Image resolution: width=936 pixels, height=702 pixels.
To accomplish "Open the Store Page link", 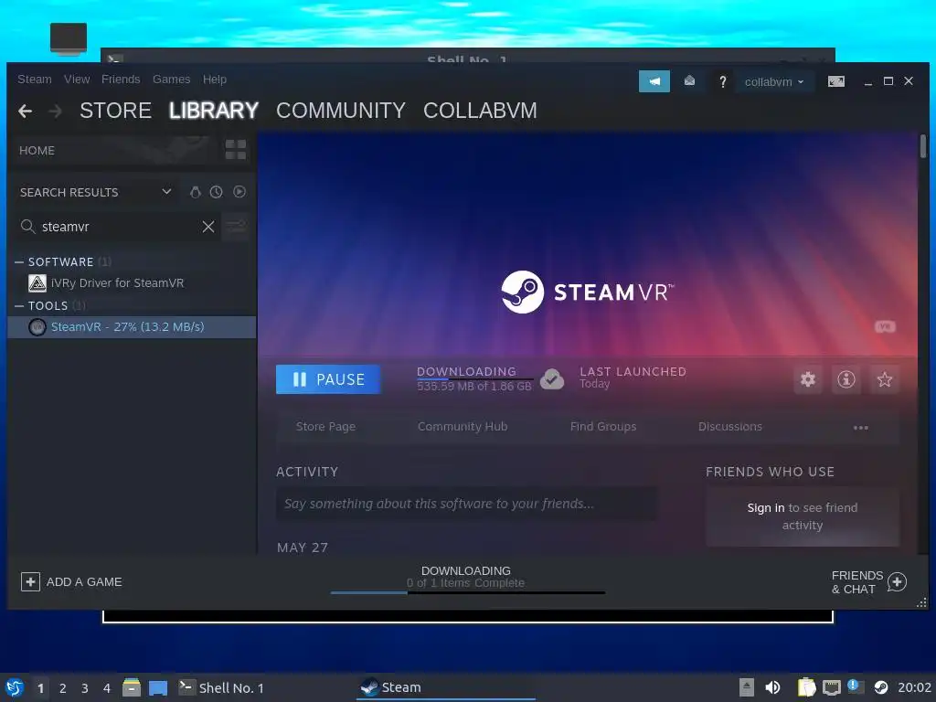I will (326, 426).
